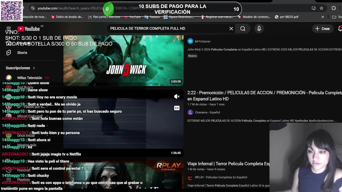Open 'Past perfect exercises' bookmark
342x192 pixels.
104,17
